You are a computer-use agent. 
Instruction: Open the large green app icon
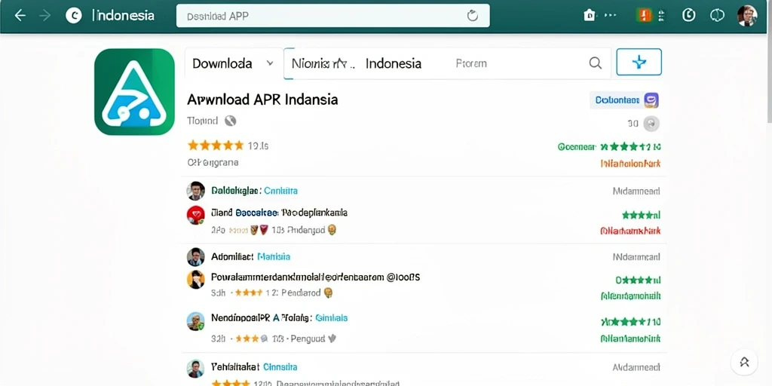click(134, 91)
